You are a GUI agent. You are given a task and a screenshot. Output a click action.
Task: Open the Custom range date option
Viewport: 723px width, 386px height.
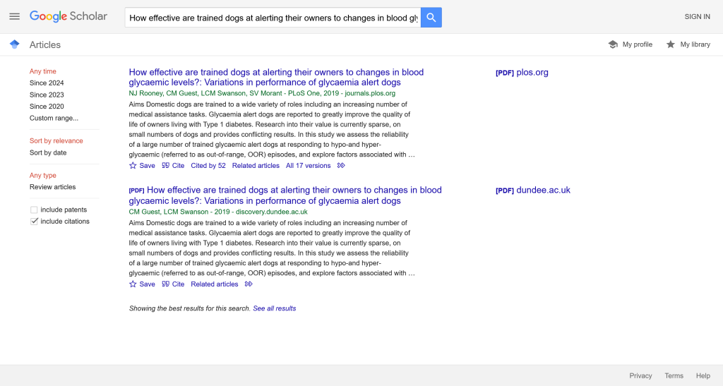[54, 118]
